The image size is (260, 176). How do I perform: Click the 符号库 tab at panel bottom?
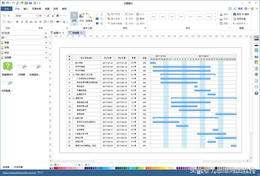(6, 167)
